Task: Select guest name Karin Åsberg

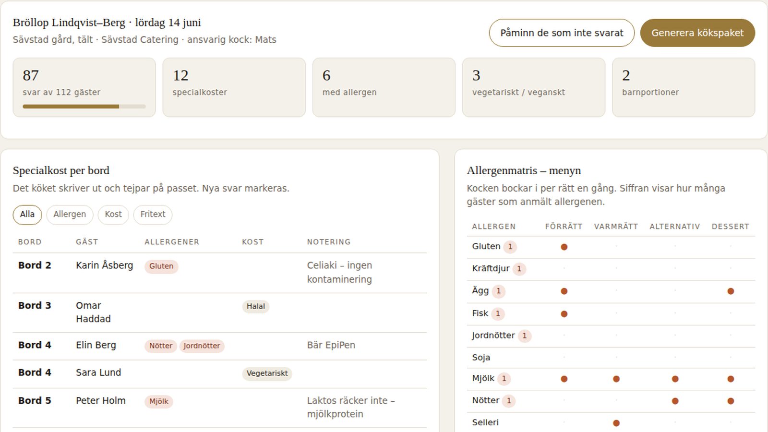Action: (x=104, y=265)
